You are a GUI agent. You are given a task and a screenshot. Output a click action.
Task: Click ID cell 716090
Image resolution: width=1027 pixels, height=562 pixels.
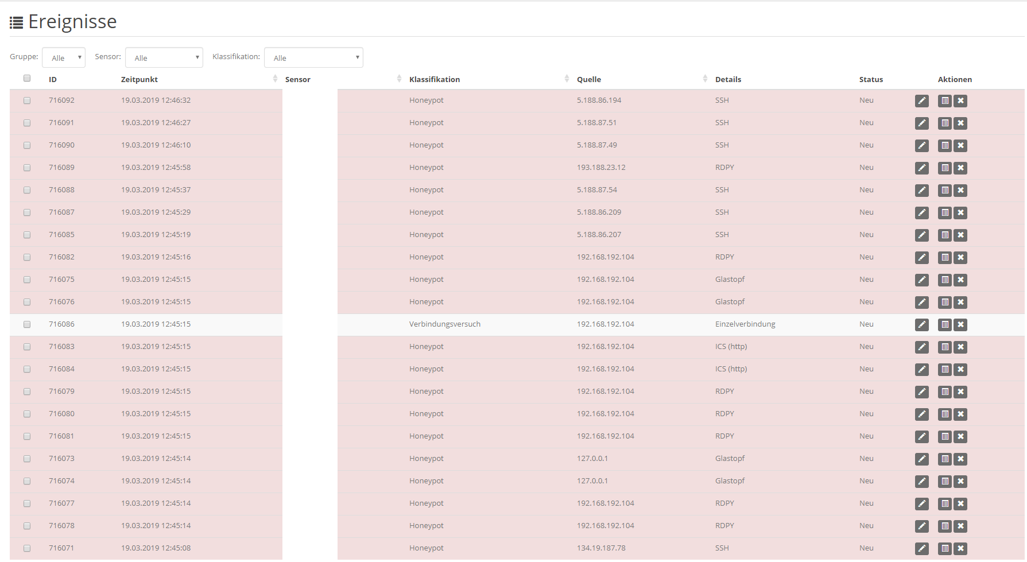tap(61, 145)
